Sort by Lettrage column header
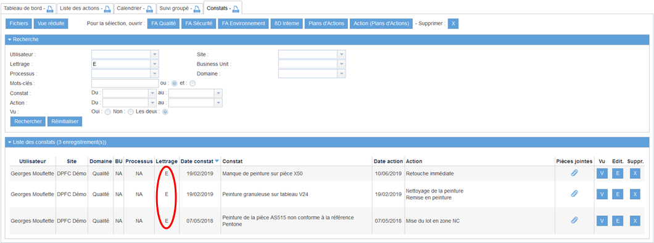This screenshot has height=243, width=654. tap(167, 162)
